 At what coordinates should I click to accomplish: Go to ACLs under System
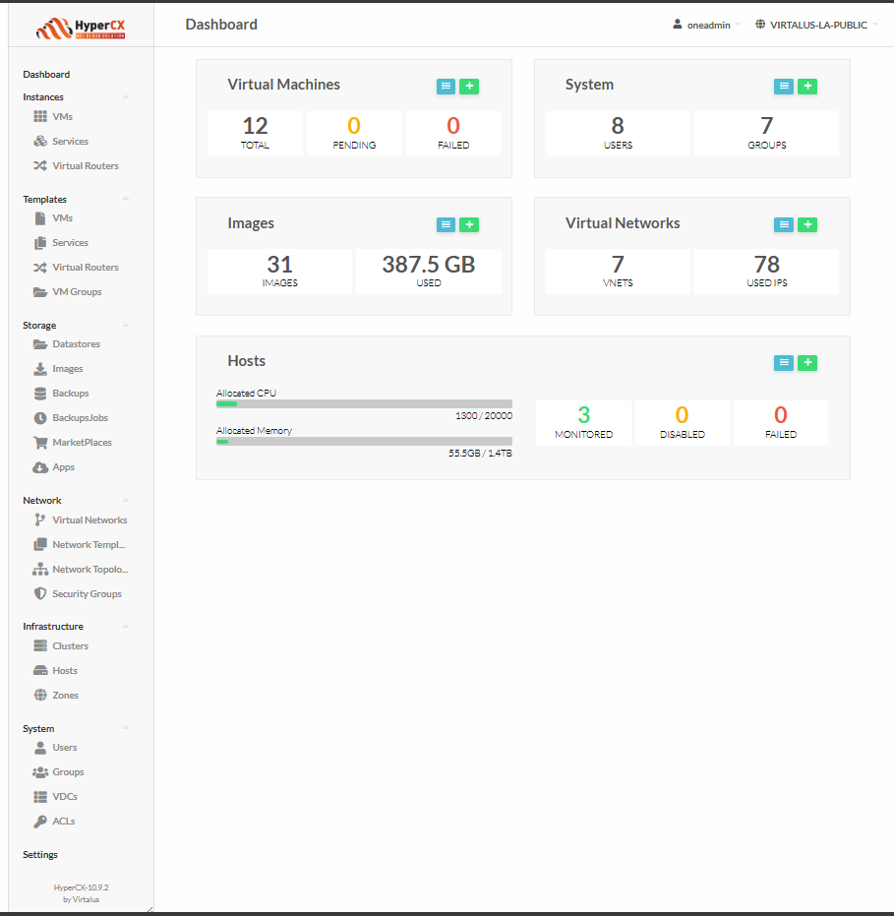click(63, 822)
